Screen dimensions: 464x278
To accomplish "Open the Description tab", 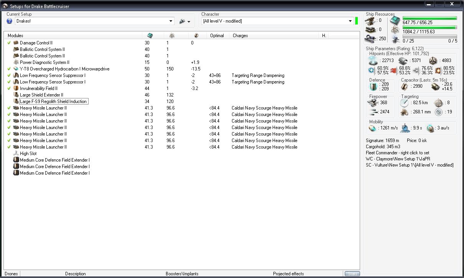I will pyautogui.click(x=76, y=274).
